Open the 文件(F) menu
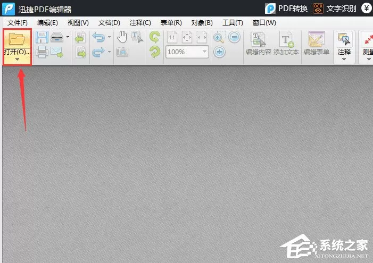 (x=17, y=22)
